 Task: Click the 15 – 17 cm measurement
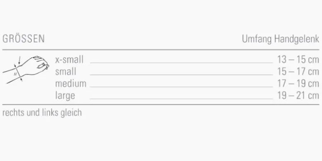point(298,72)
